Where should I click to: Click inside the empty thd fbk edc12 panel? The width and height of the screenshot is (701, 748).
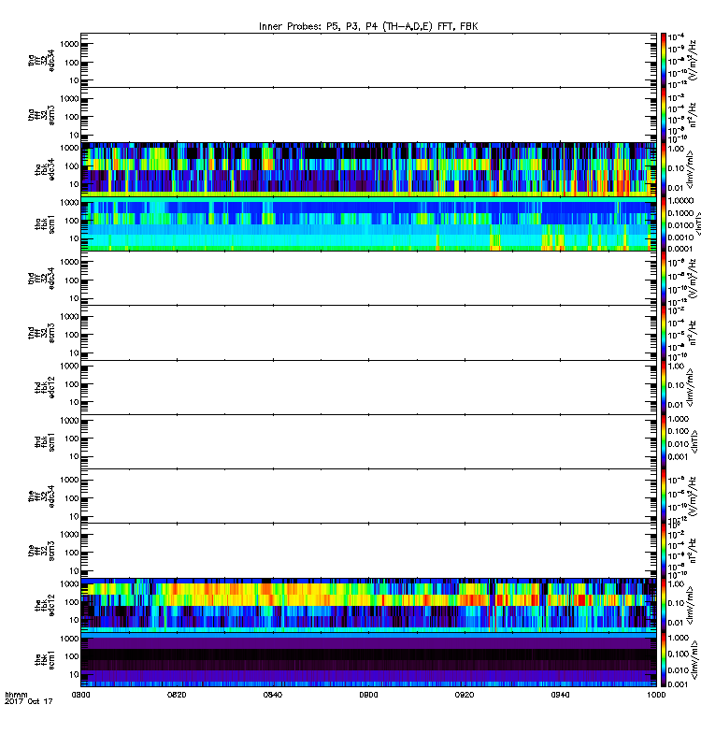point(368,387)
